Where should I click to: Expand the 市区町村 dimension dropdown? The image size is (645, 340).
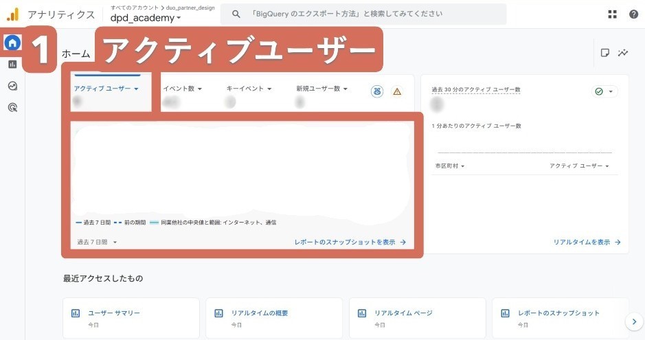(x=450, y=166)
